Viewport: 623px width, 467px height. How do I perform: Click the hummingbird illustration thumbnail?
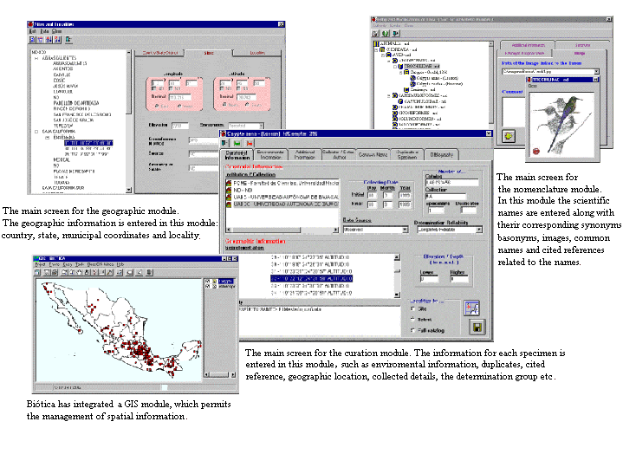[x=562, y=125]
